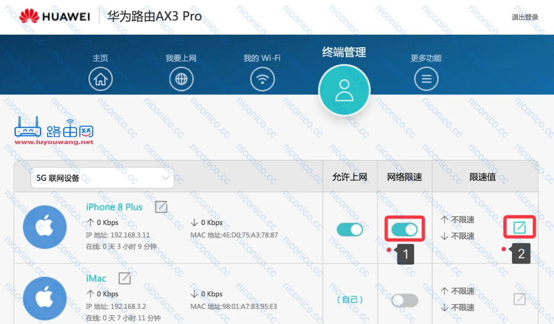
Task: Click the iMac Apple device avatar
Action: (45, 298)
